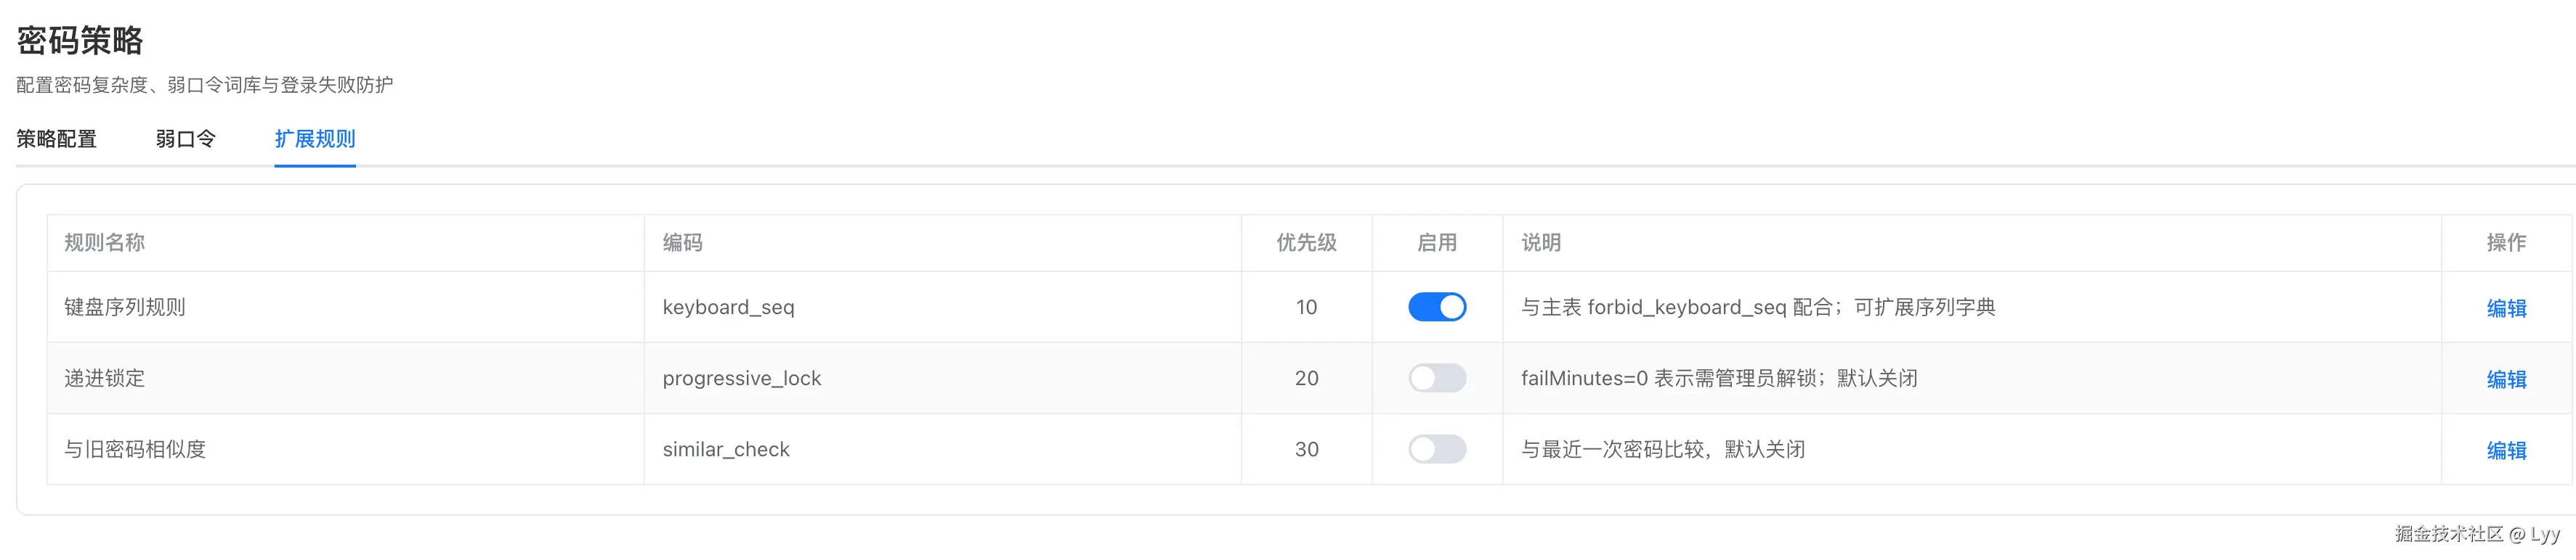The height and width of the screenshot is (560, 2576).
Task: Select the progressive_lock code cell
Action: [943, 379]
